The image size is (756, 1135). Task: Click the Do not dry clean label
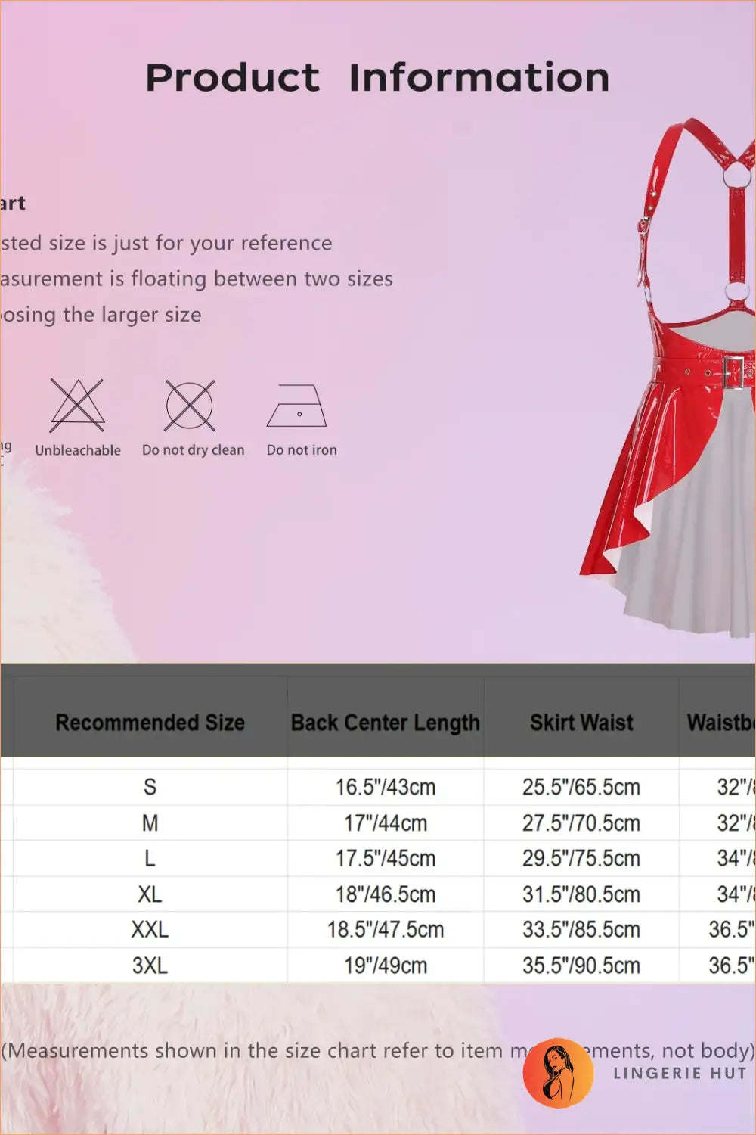(x=194, y=450)
